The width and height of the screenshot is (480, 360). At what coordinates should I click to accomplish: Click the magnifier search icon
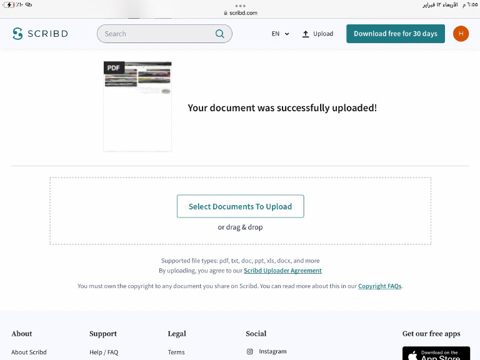[x=220, y=34]
